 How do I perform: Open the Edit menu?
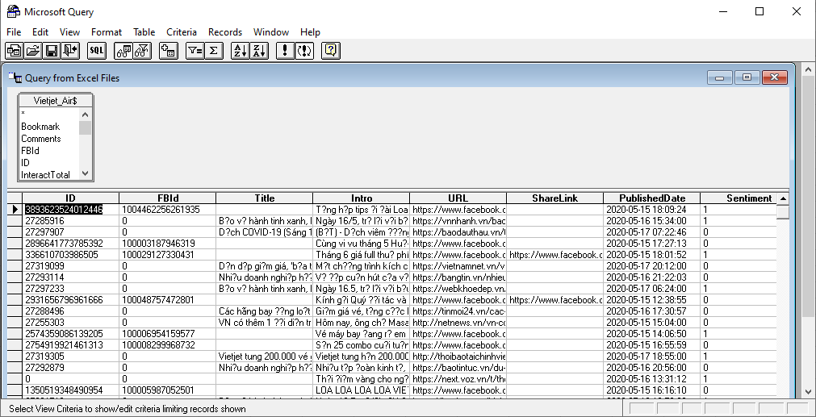click(40, 32)
